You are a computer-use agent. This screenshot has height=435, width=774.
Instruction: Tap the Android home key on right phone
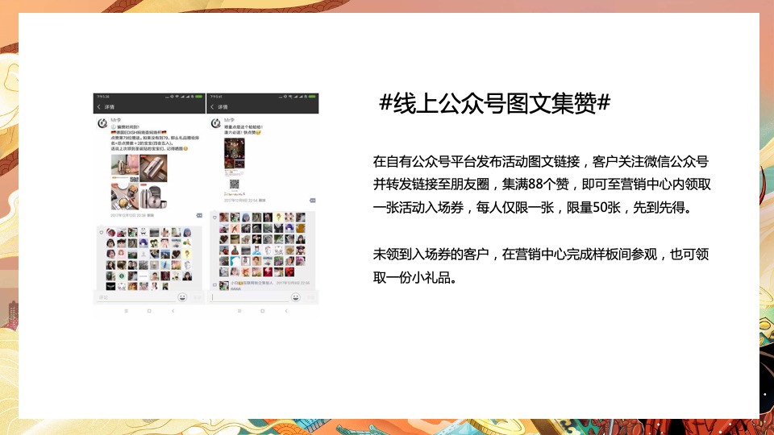(262, 311)
